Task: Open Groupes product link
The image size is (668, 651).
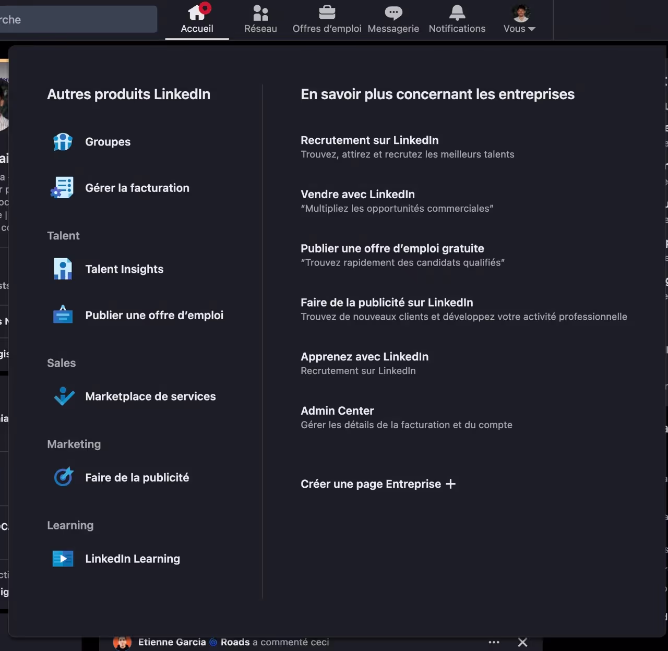Action: pos(108,142)
